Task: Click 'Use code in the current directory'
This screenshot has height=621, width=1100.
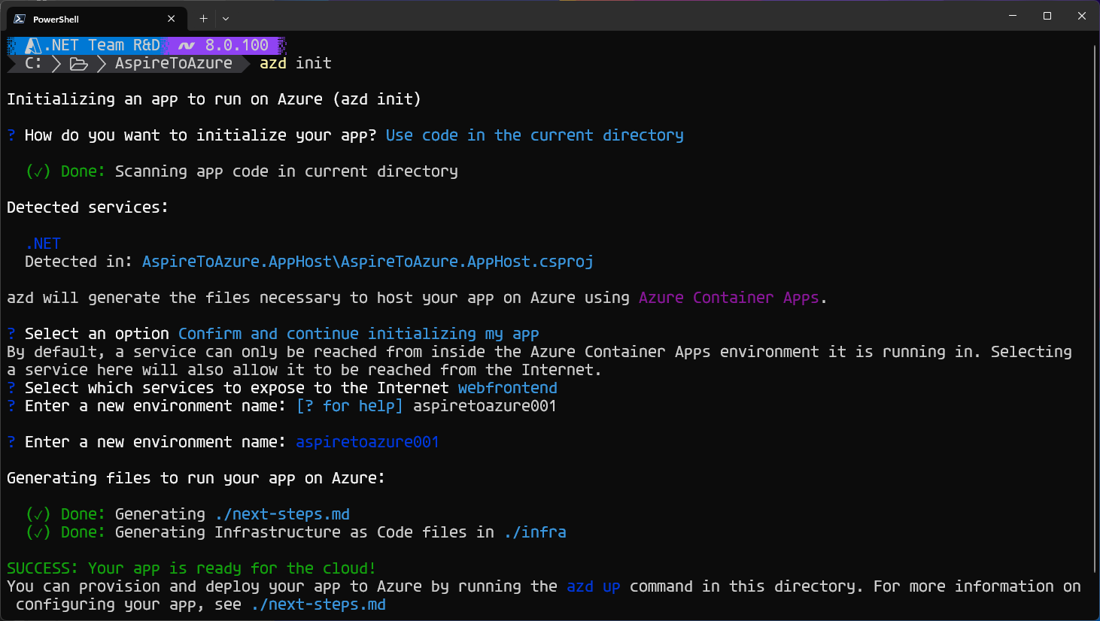Action: coord(535,135)
